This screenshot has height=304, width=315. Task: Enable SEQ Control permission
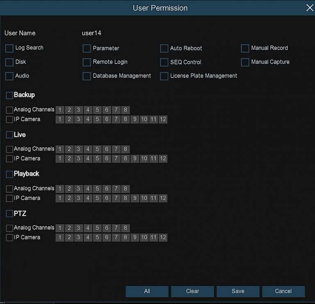164,62
